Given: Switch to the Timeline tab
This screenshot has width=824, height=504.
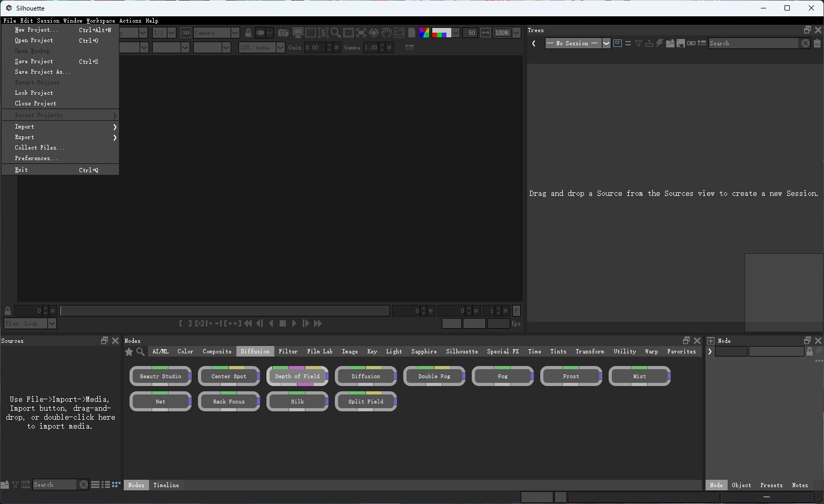Looking at the screenshot, I should click(x=166, y=485).
